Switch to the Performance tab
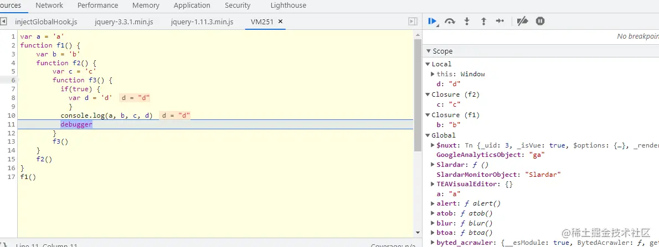This screenshot has width=659, height=247. [x=97, y=6]
